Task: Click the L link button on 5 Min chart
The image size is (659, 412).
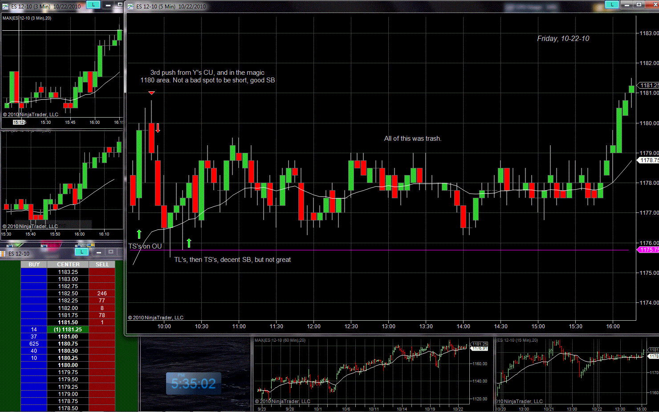Action: tap(612, 5)
